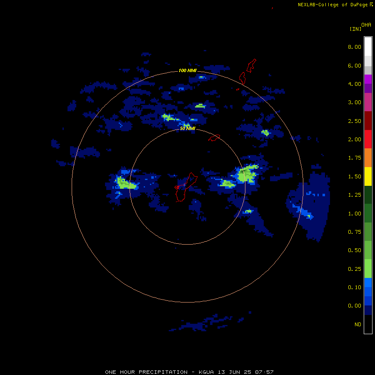The image size is (375, 375).
Task: Select the 2.50 legend value
Action: [355, 121]
